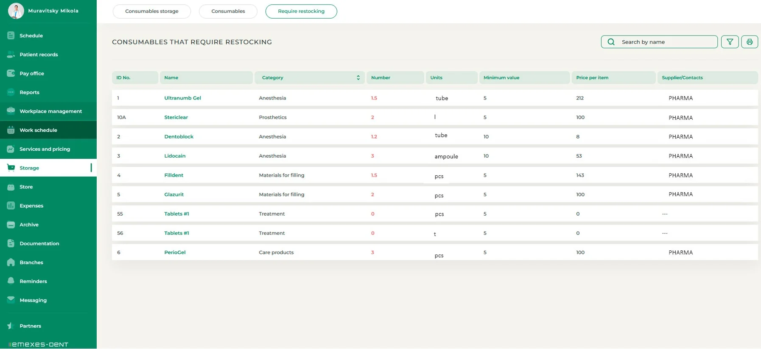Image resolution: width=761 pixels, height=349 pixels.
Task: Click the Services and pricing icon
Action: point(11,149)
